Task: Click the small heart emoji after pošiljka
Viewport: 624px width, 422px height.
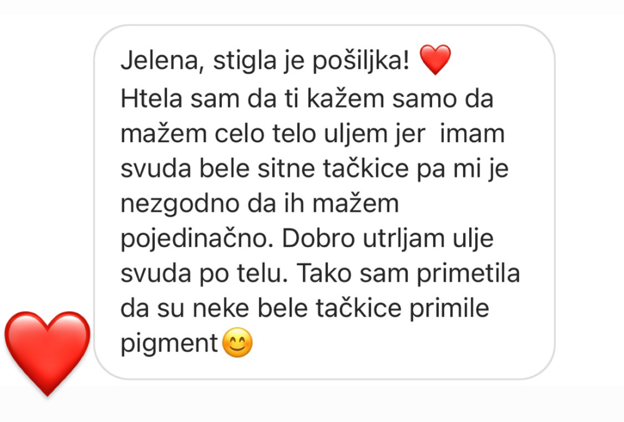Action: tap(435, 60)
